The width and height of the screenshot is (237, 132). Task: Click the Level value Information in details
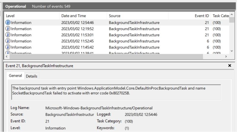(x=55, y=128)
